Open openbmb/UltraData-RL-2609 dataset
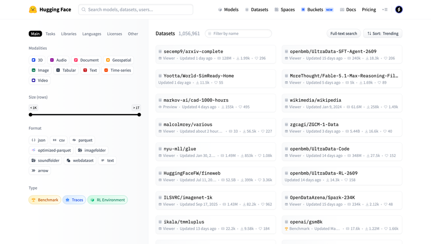The height and width of the screenshot is (244, 431). [x=342, y=176]
